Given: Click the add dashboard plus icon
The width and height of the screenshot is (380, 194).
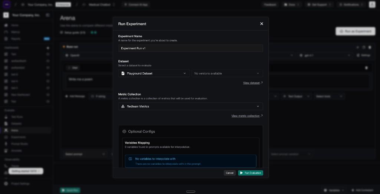Looking at the screenshot, I should [48, 48].
